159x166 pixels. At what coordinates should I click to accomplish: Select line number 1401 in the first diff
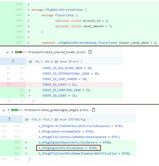pyautogui.click(x=19, y=9)
